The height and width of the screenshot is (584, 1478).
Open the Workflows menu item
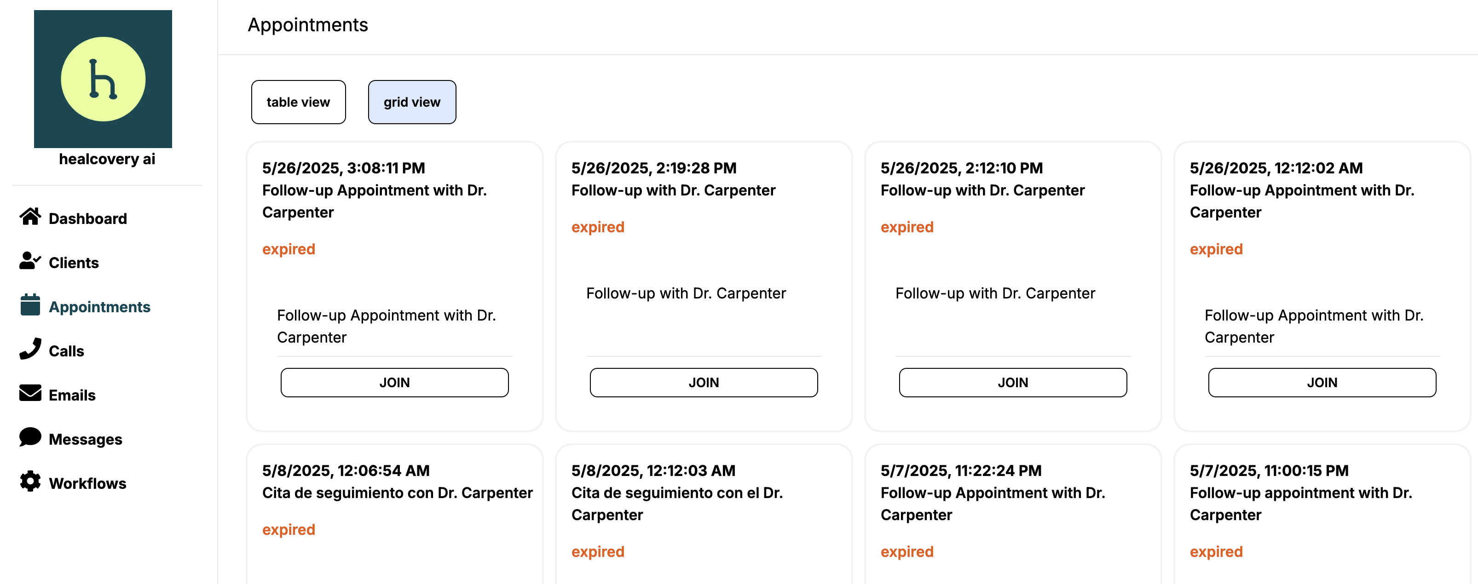click(x=87, y=483)
